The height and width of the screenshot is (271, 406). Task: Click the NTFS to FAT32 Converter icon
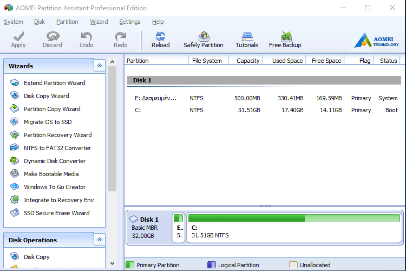coord(15,148)
